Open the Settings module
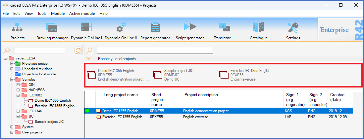Viewport: 364px width, 139px height. pos(293,28)
